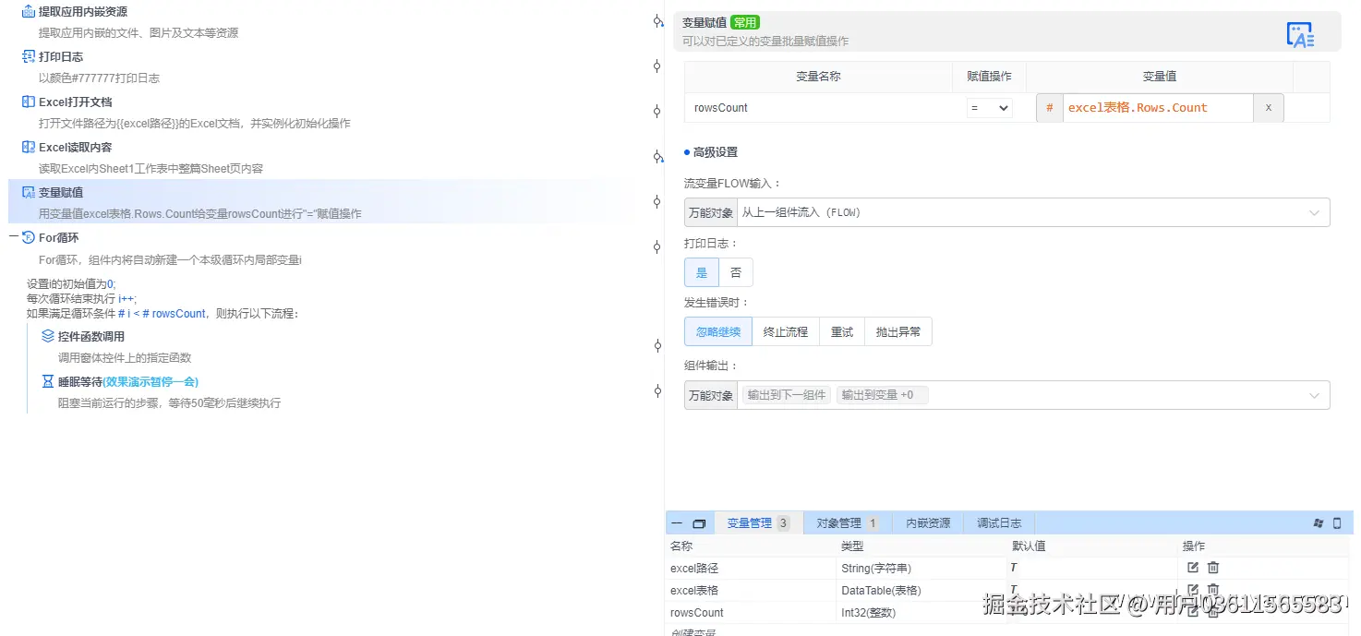Viewport: 1361px width, 636px height.
Task: Restore the bottom panel window size
Action: (x=699, y=523)
